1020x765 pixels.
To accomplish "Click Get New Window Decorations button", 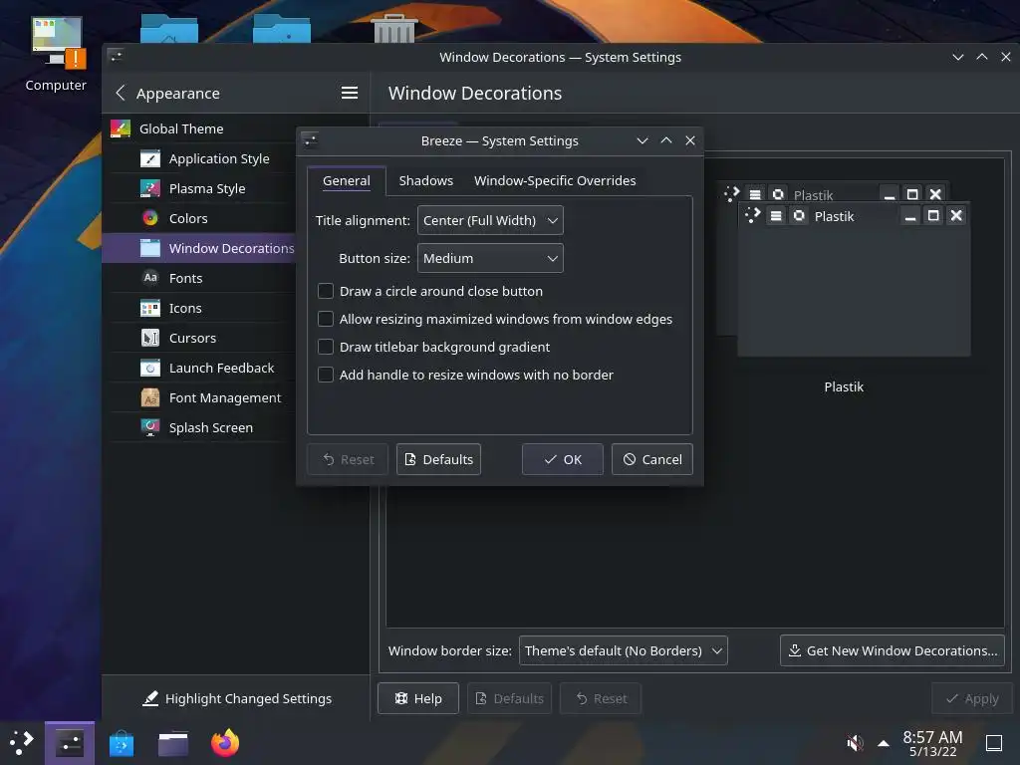I will (892, 650).
